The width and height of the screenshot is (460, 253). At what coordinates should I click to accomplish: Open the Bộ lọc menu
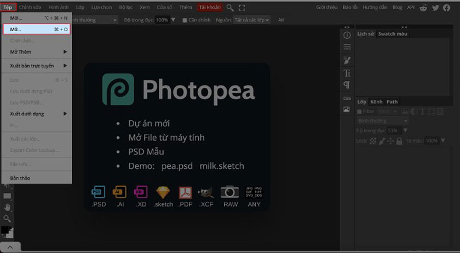[126, 7]
